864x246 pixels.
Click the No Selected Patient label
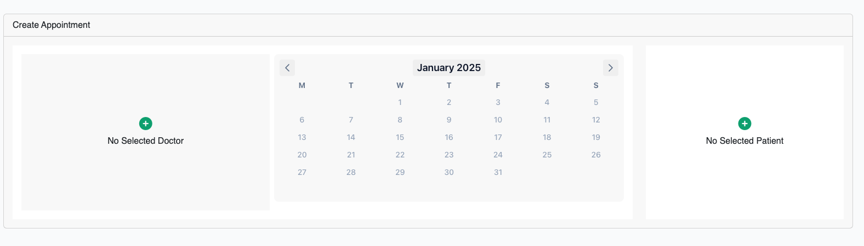(x=744, y=141)
